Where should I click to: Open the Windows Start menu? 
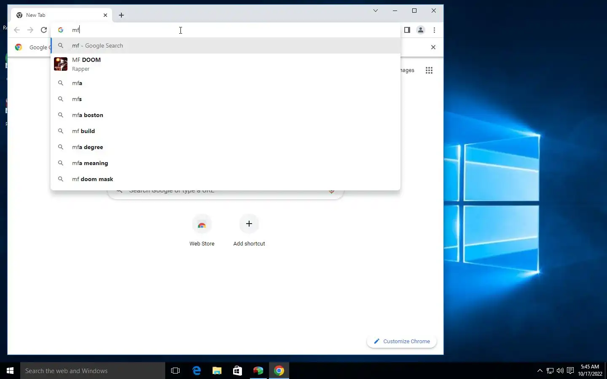10,371
